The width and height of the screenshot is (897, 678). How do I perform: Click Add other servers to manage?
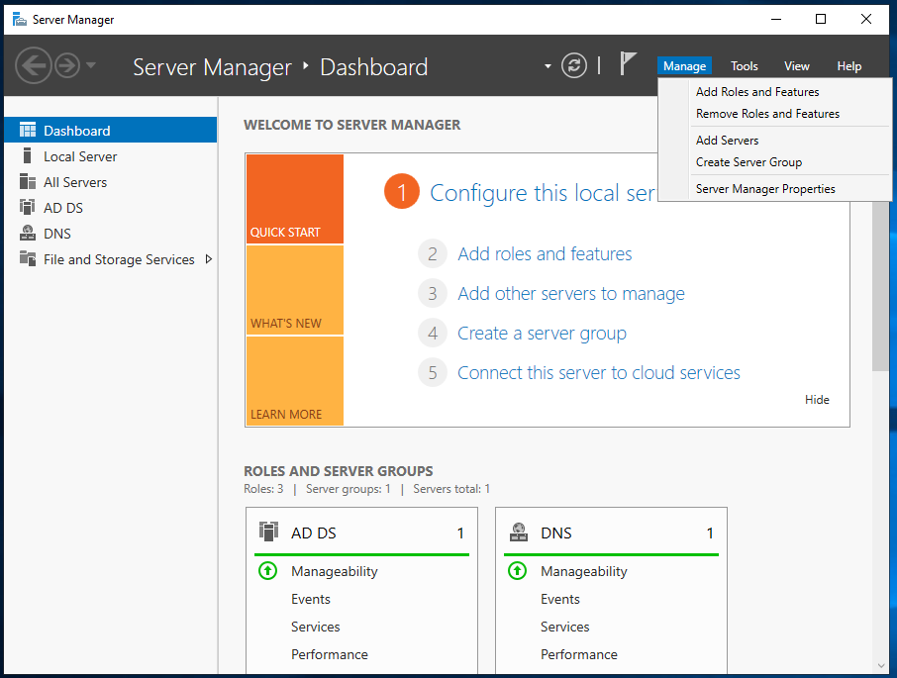[571, 294]
